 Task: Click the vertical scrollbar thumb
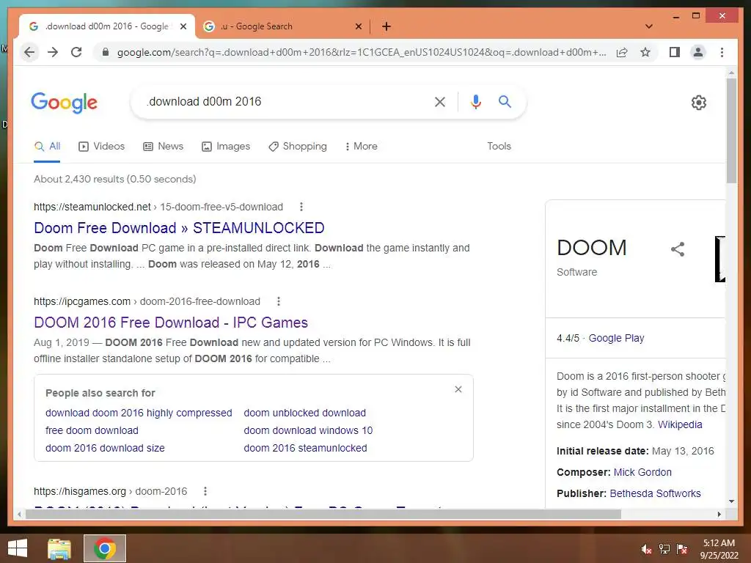click(x=731, y=130)
